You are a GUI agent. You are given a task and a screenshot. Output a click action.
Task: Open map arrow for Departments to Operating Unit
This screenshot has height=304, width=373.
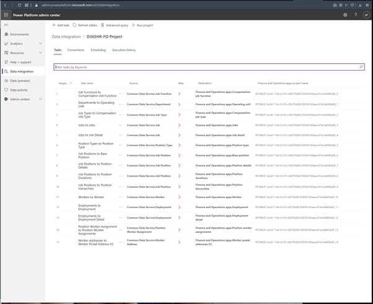pos(179,105)
